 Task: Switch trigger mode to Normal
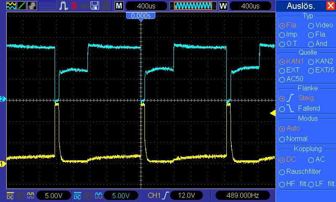282,139
